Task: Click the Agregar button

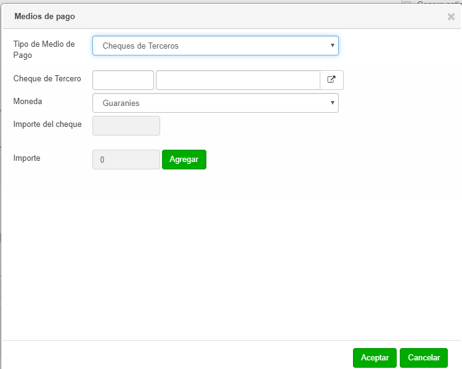Action: pyautogui.click(x=184, y=160)
